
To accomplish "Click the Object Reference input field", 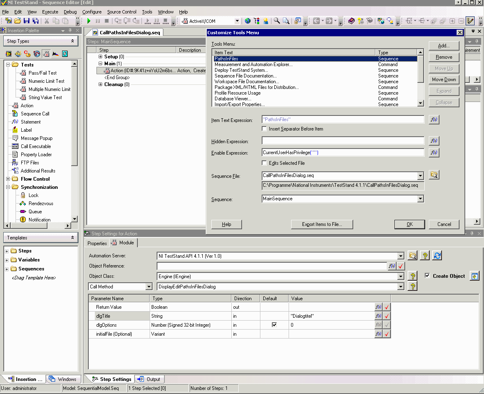I will click(272, 266).
